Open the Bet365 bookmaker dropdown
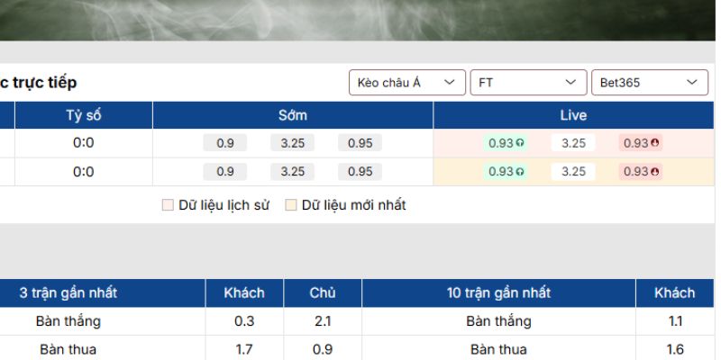 [650, 83]
